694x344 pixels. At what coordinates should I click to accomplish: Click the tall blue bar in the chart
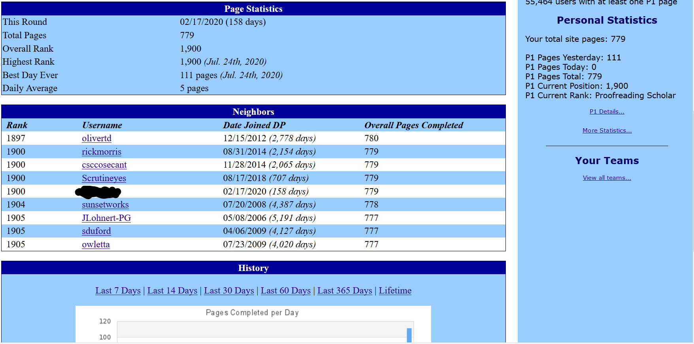[x=409, y=335]
